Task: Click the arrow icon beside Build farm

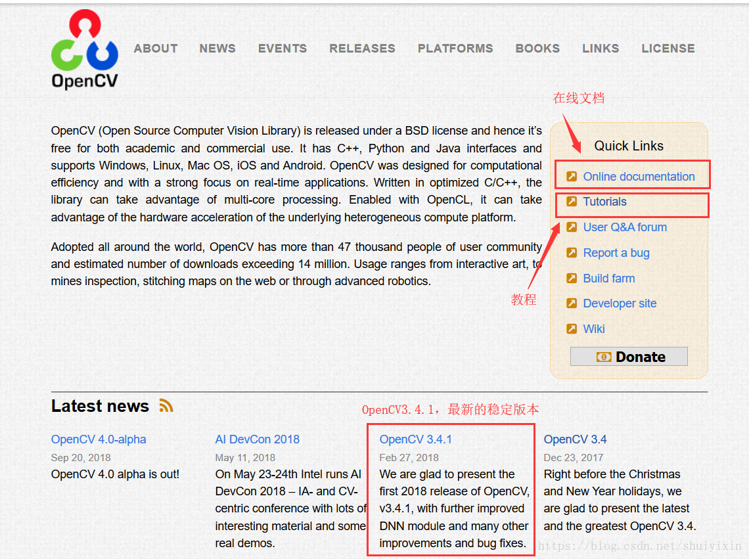Action: tap(572, 278)
